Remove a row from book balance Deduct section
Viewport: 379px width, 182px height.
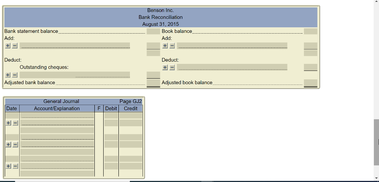[172, 67]
